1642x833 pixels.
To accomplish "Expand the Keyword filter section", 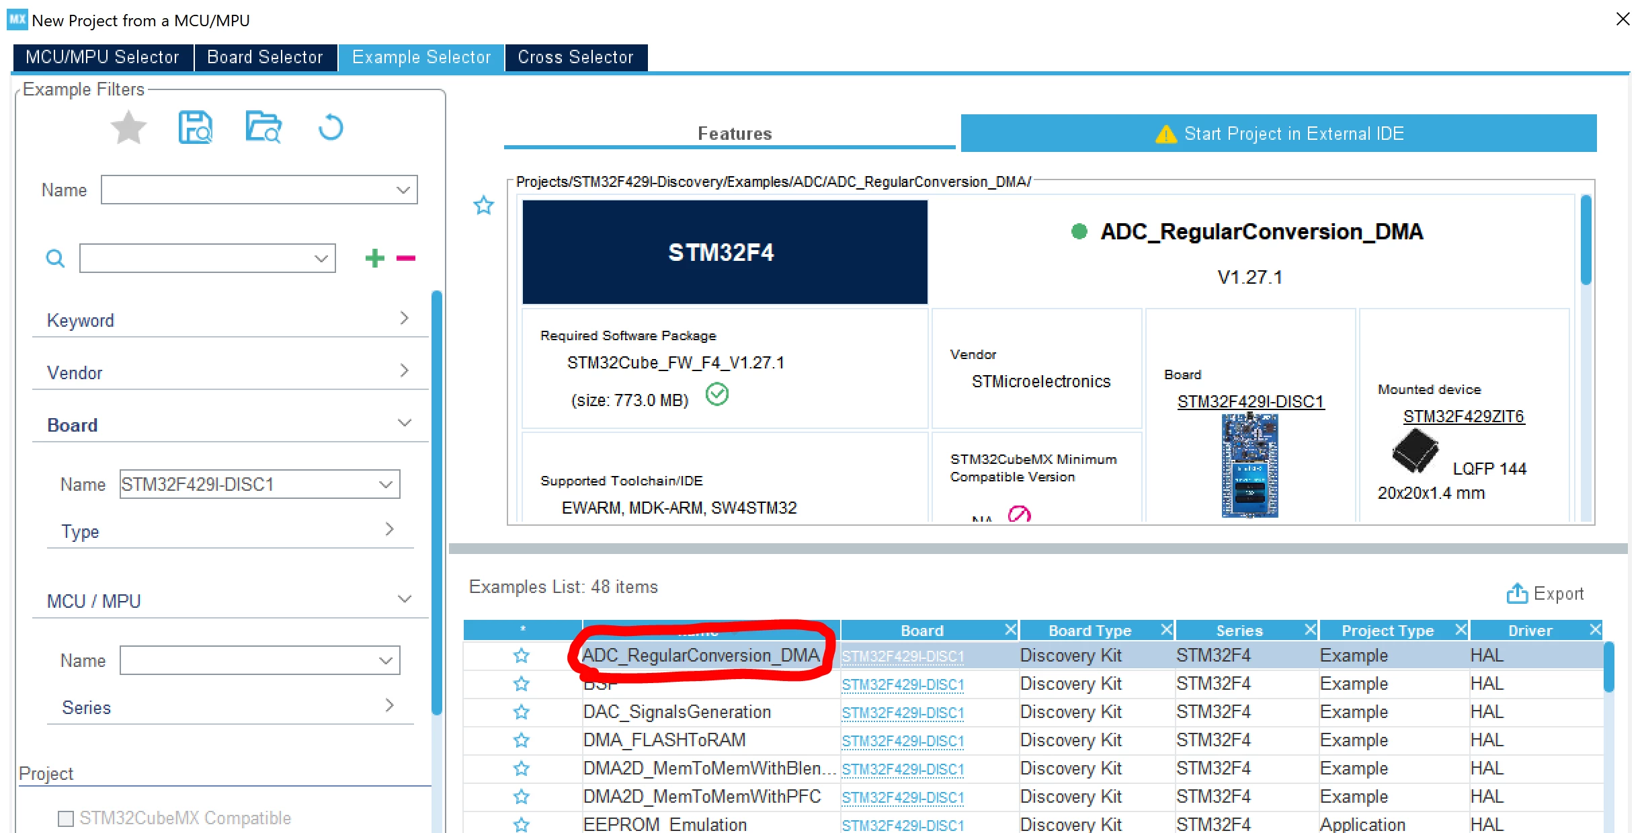I will (x=230, y=320).
